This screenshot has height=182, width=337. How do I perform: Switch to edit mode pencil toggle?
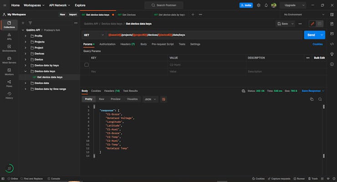point(312,24)
